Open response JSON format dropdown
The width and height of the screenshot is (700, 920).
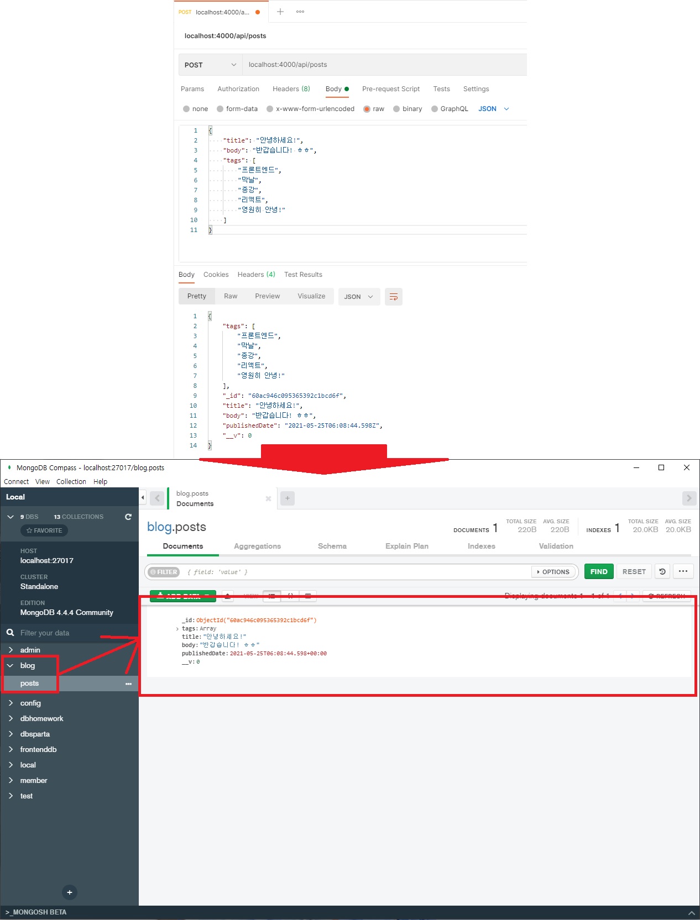pyautogui.click(x=359, y=297)
